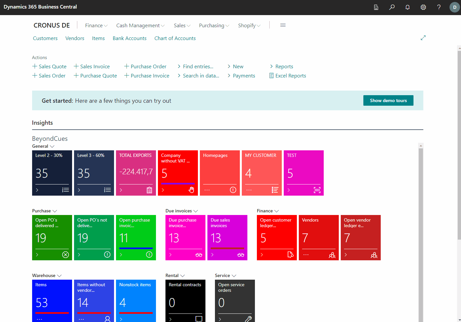This screenshot has width=461, height=322.
Task: Click the Insights inner scrollbar
Action: (421, 230)
